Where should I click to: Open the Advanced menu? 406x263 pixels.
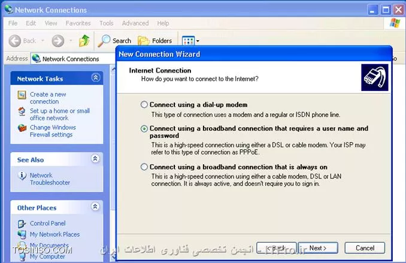(135, 23)
